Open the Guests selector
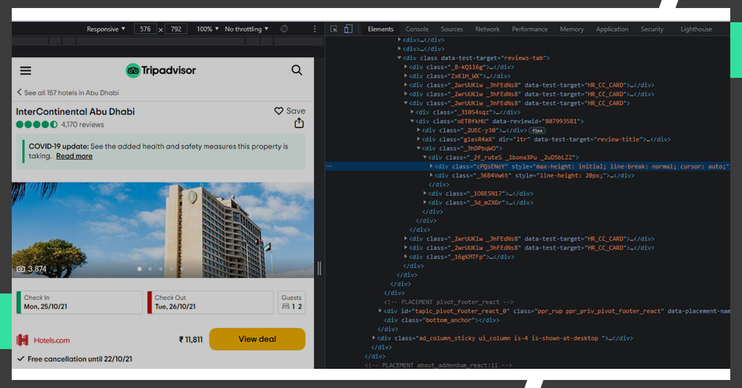This screenshot has height=388, width=742. [292, 302]
